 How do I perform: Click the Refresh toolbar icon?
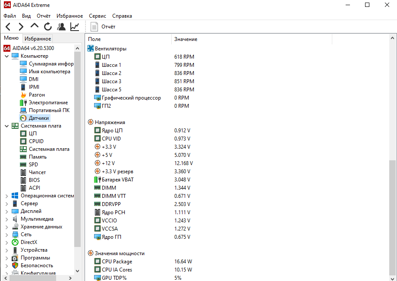[x=48, y=27]
